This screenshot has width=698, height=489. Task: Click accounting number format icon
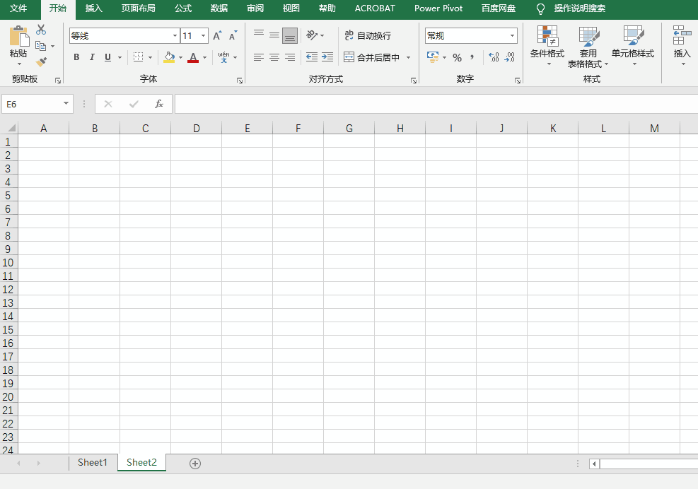432,57
